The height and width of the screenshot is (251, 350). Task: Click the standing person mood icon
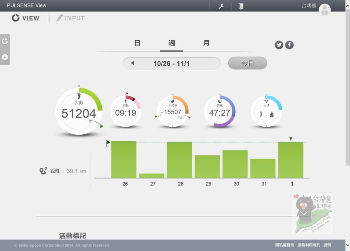(x=261, y=114)
